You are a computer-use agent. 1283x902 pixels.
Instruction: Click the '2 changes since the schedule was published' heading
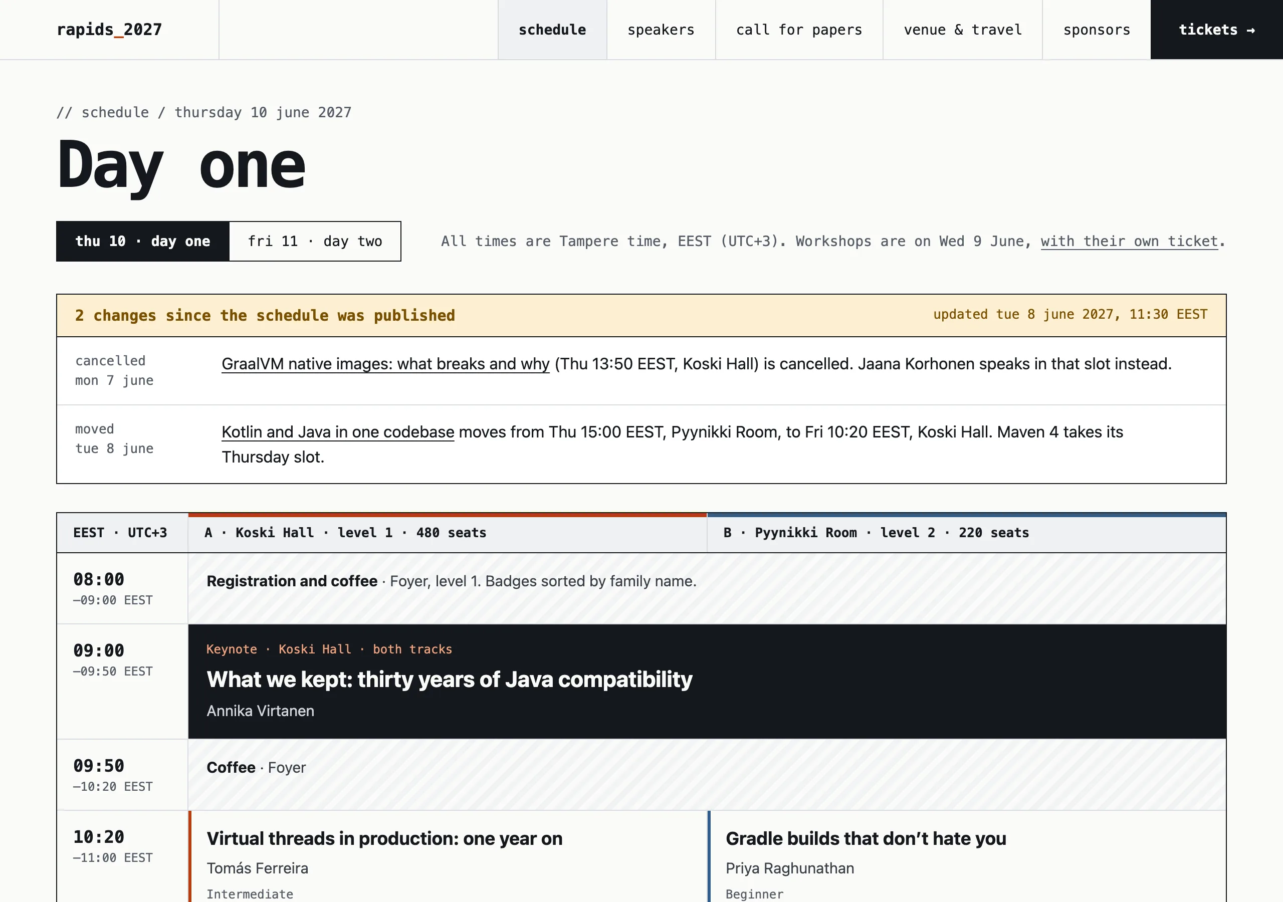point(265,315)
